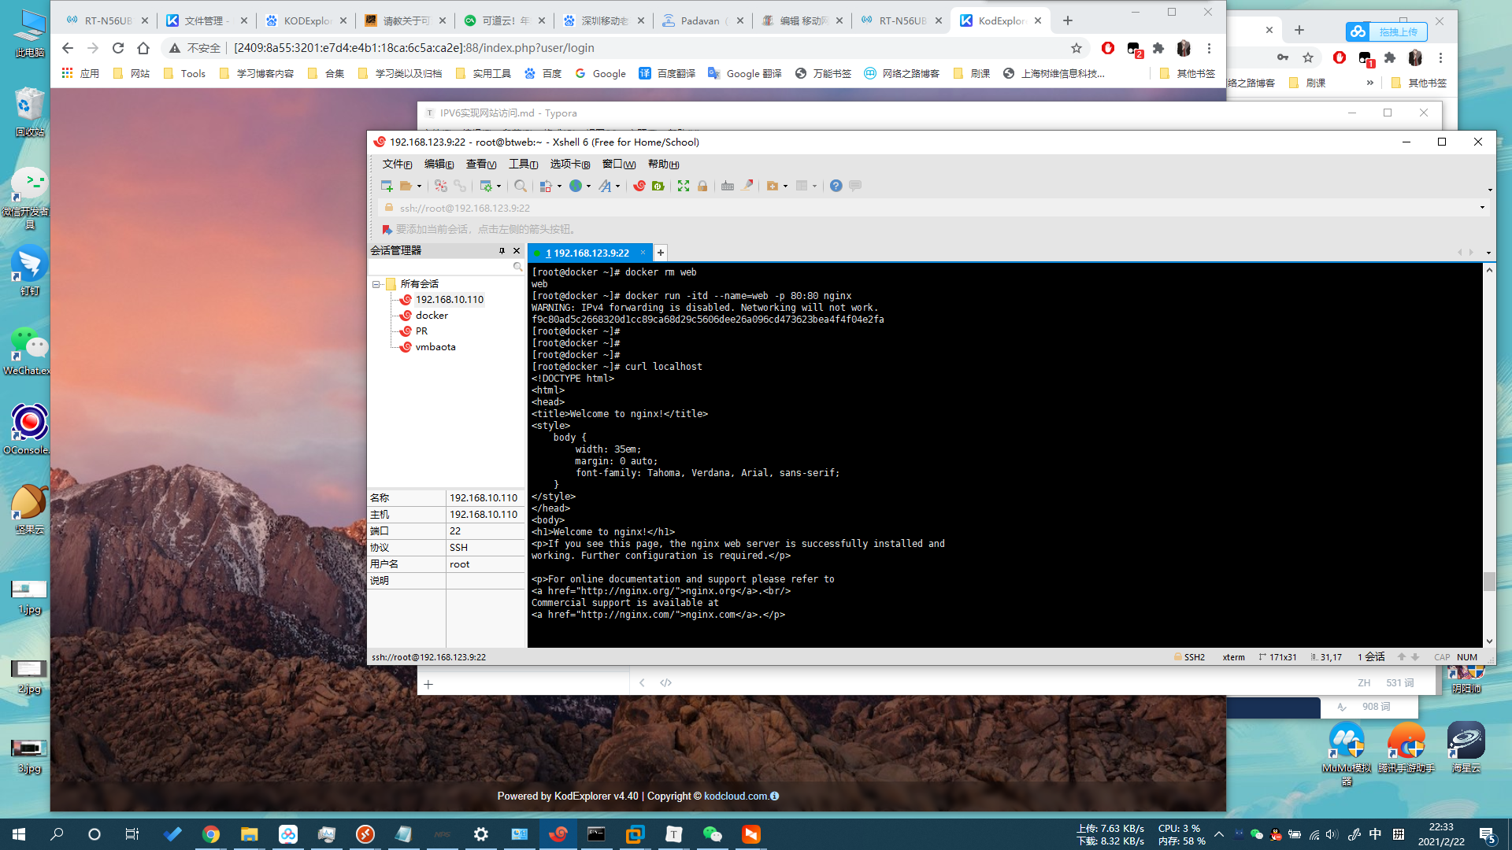Open WeChat from the taskbar

point(712,834)
